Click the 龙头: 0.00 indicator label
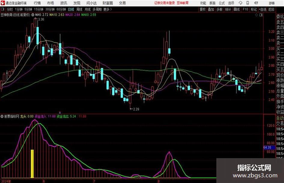This screenshot has width=284, height=183. pyautogui.click(x=27, y=116)
